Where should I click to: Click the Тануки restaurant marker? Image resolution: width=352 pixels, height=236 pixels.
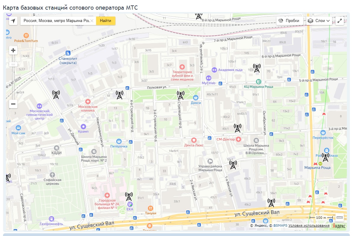click(151, 208)
